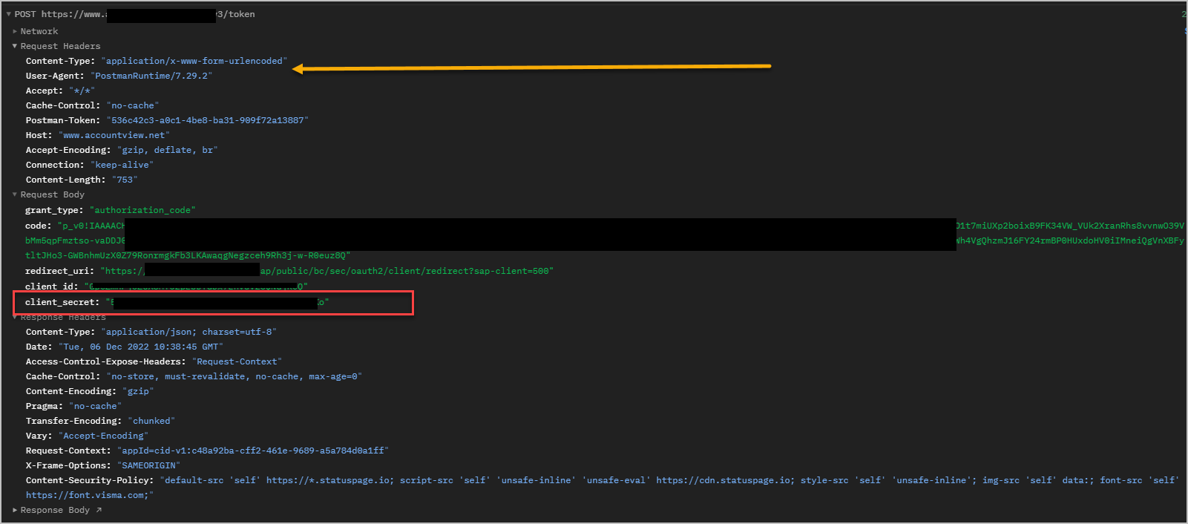
Task: Click the Pragma header key
Action: [x=45, y=406]
